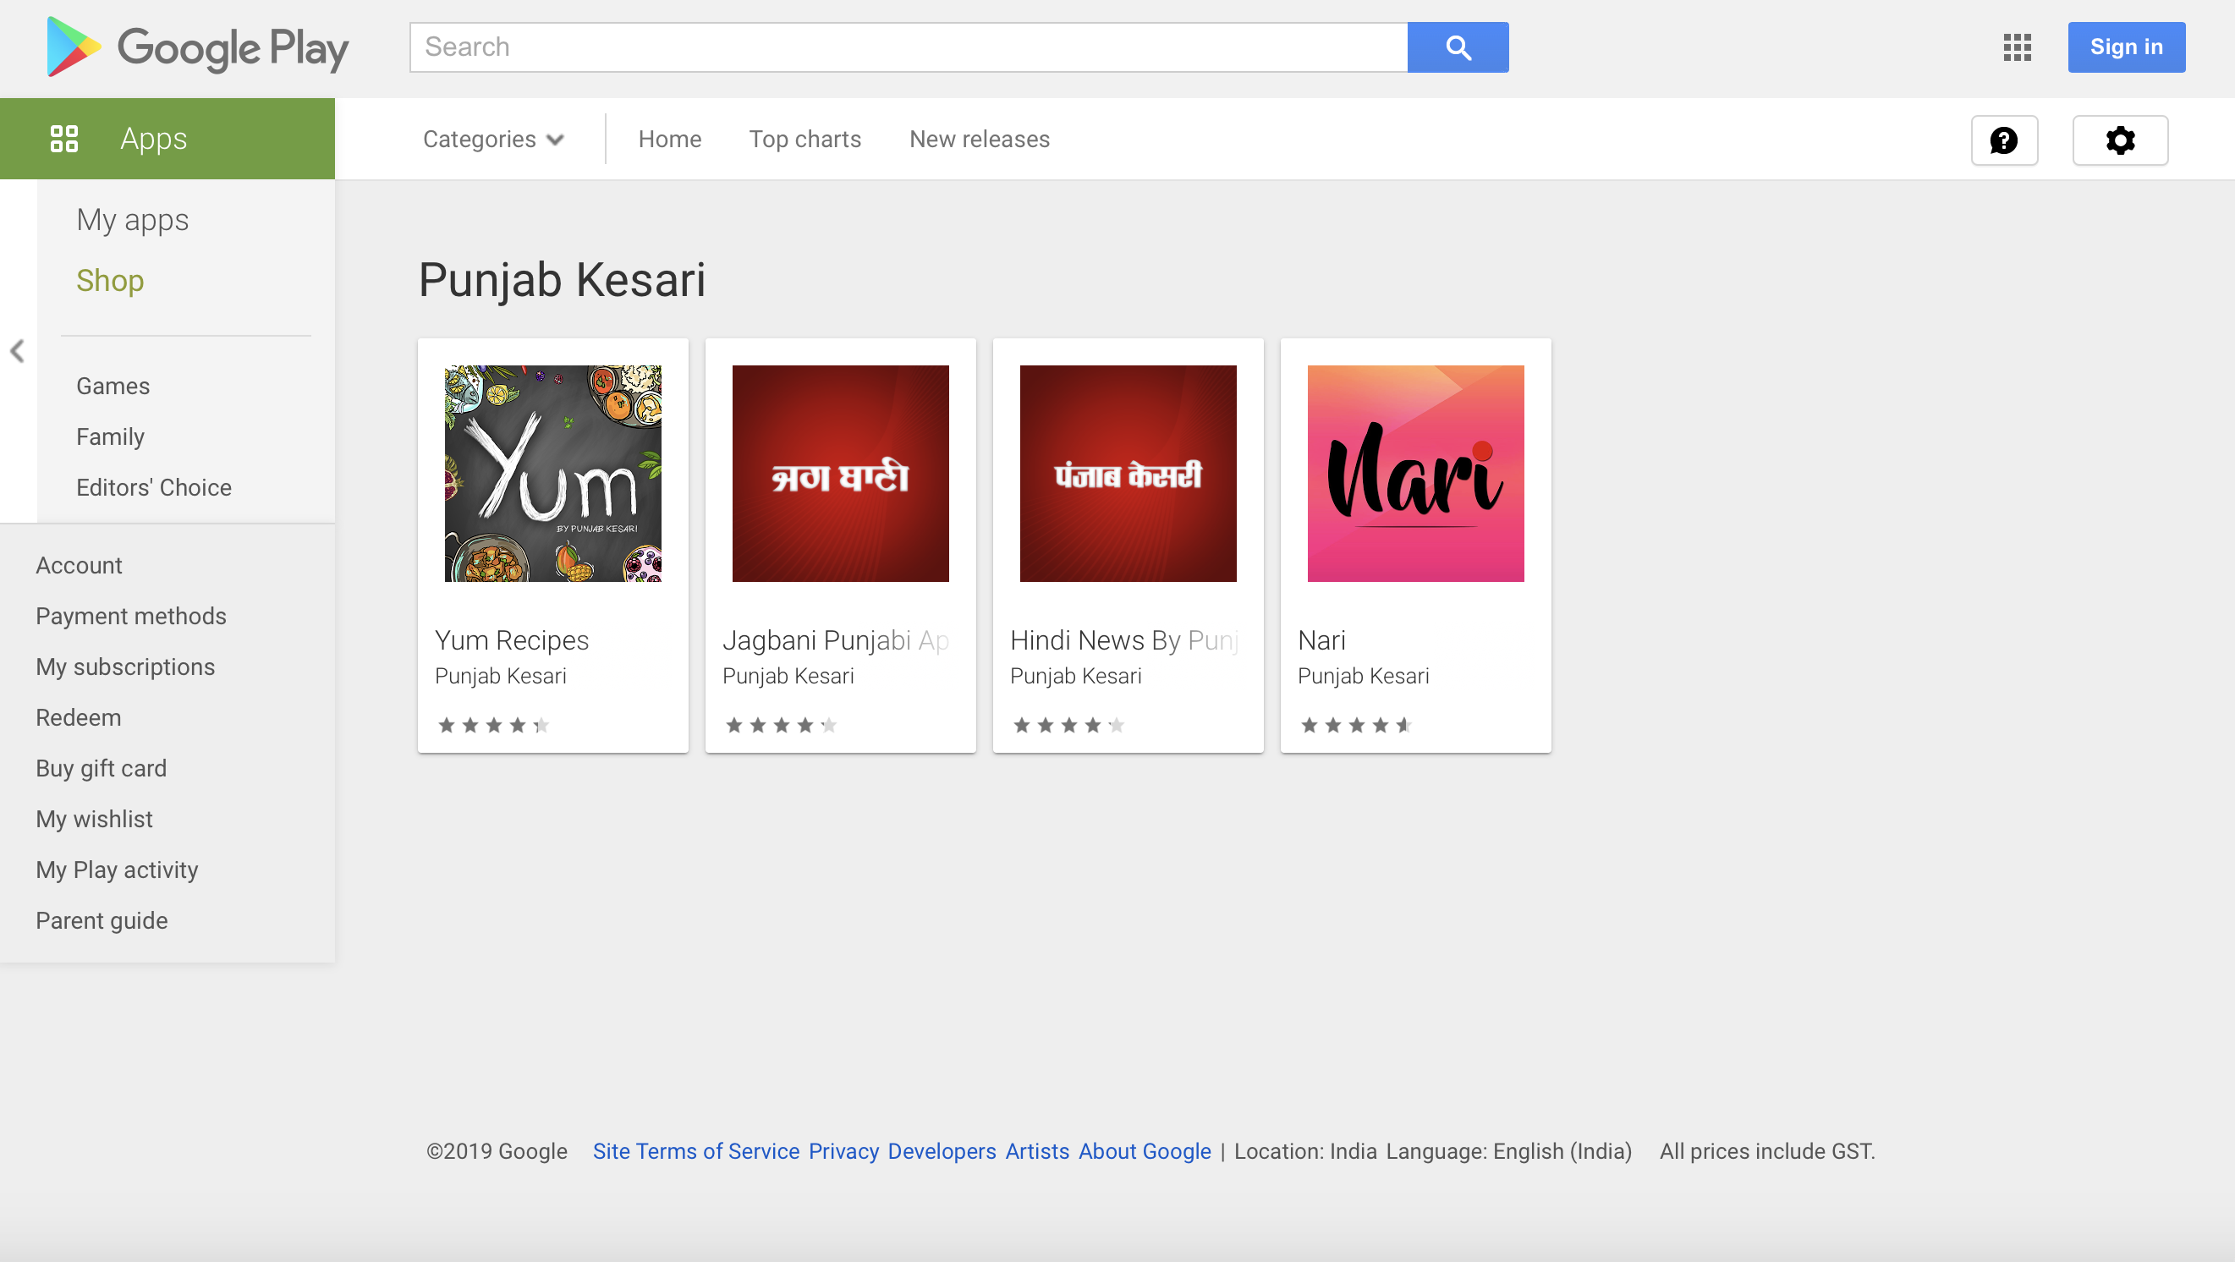2235x1262 pixels.
Task: Click All prices include GST text
Action: pos(1766,1151)
